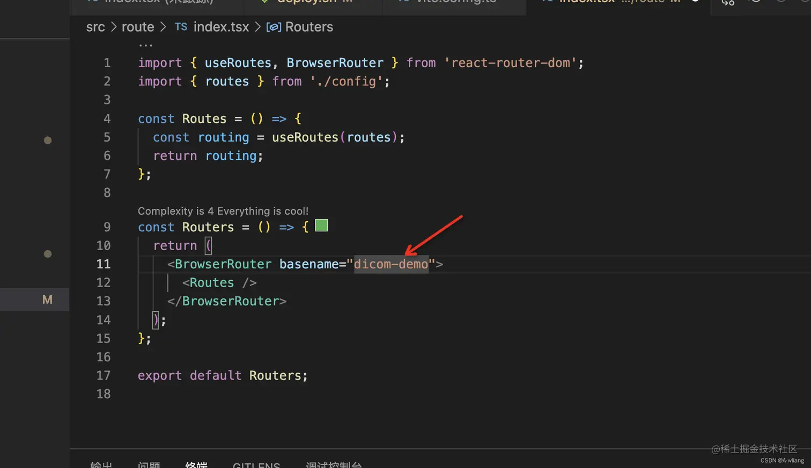Click the 'return' keyword on line 10
Image resolution: width=811 pixels, height=468 pixels.
pos(175,245)
